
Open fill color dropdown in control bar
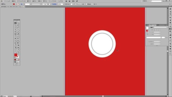15,4
